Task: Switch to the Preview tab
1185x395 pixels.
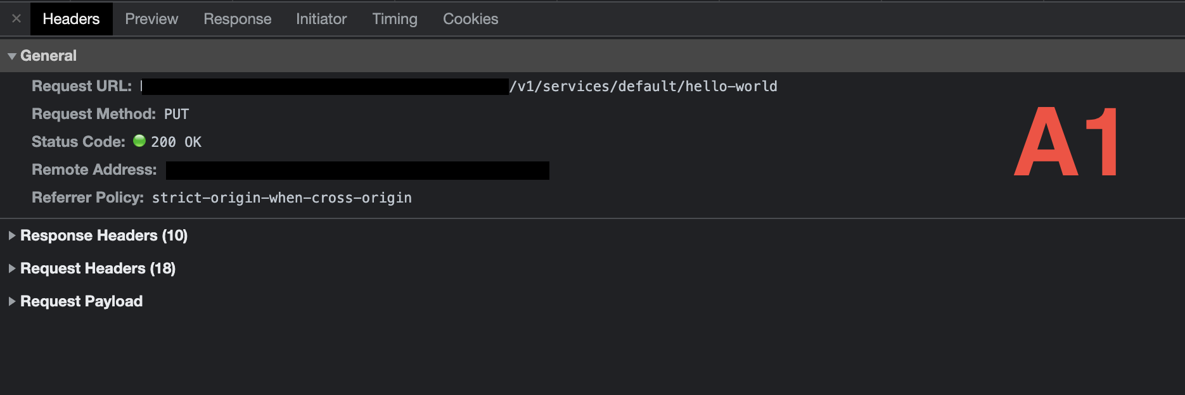Action: [151, 18]
